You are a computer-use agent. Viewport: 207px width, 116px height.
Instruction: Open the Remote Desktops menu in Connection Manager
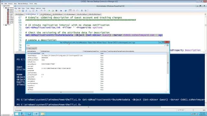click(23, 4)
